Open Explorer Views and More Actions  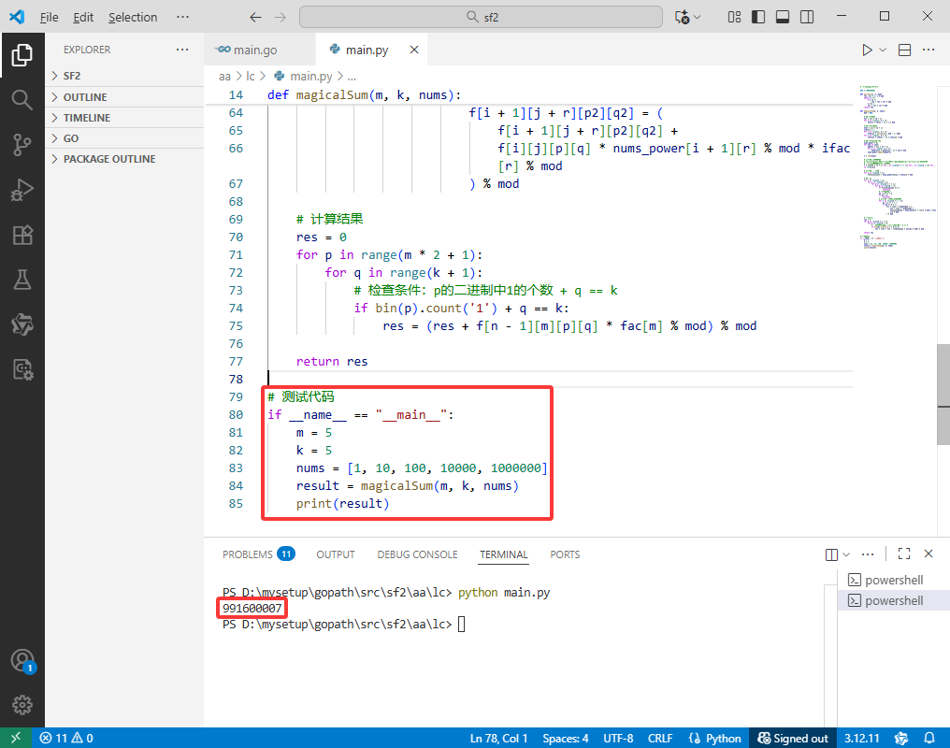(182, 50)
